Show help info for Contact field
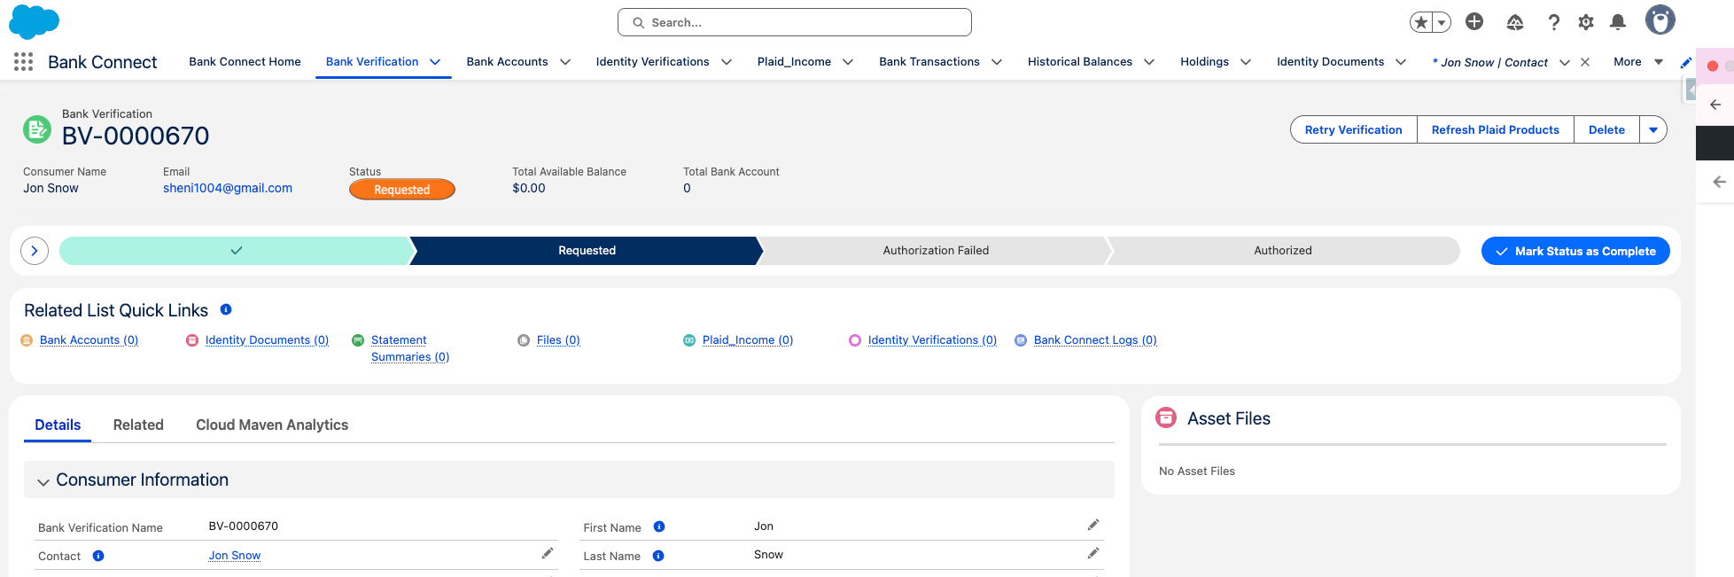The width and height of the screenshot is (1734, 577). pyautogui.click(x=98, y=556)
